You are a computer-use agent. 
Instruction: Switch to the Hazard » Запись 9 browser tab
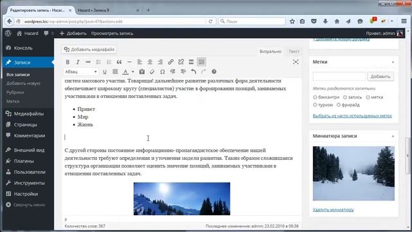(108, 10)
